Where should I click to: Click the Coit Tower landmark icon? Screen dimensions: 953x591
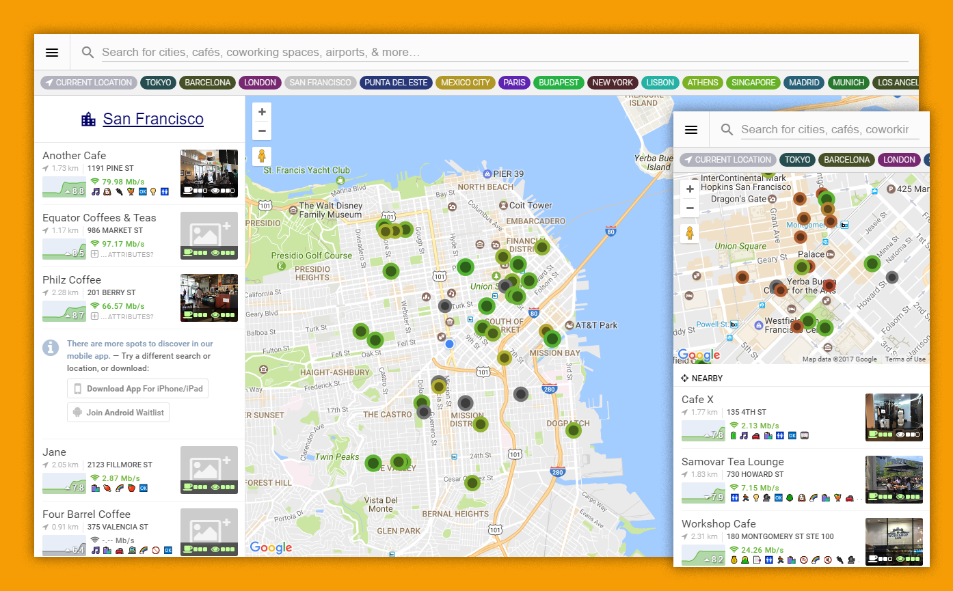503,205
